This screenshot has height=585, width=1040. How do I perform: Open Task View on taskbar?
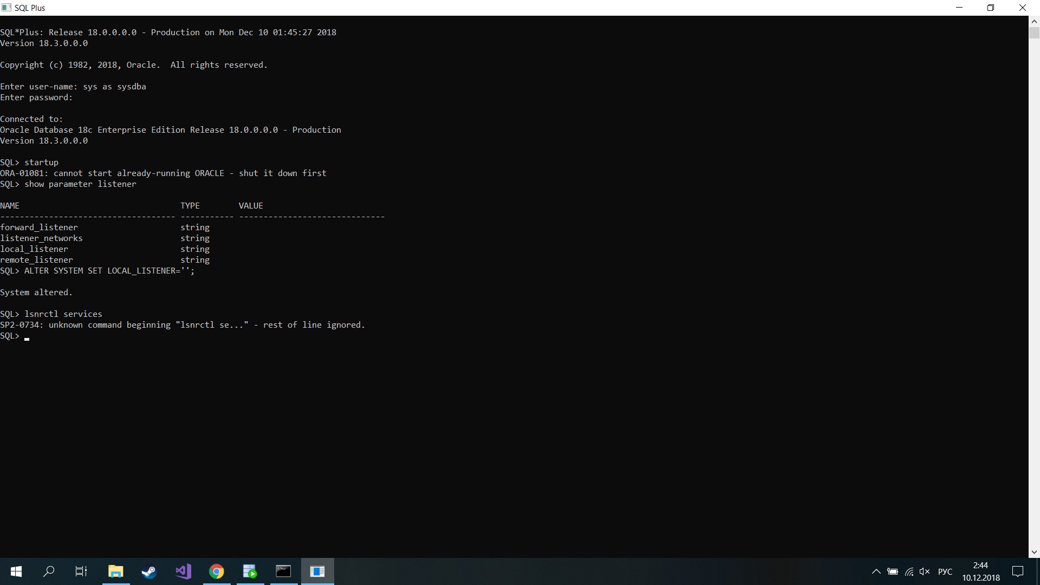(x=81, y=571)
